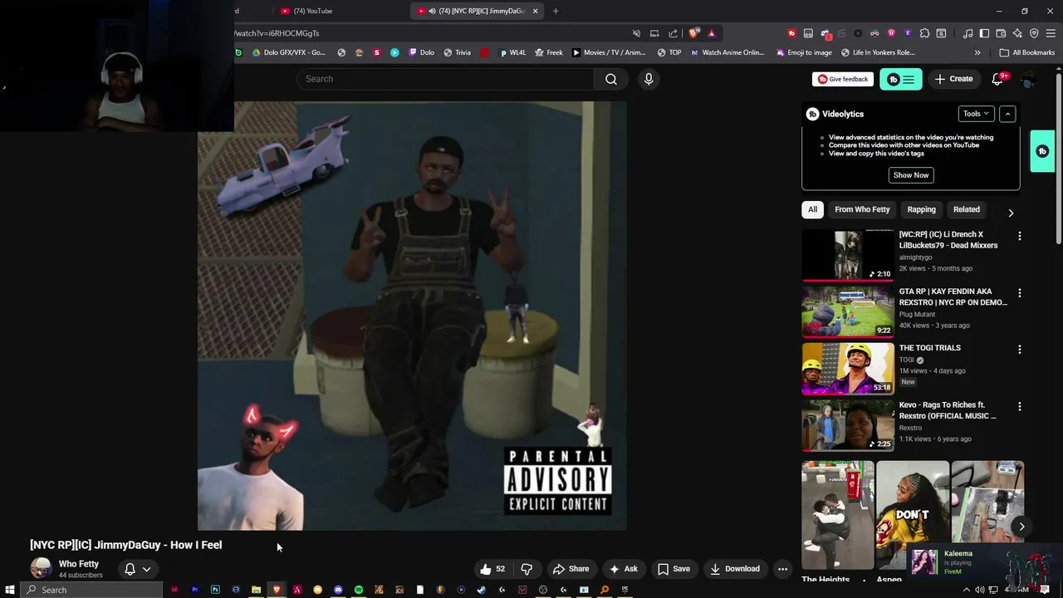The height and width of the screenshot is (598, 1063).
Task: Click share page icon in address bar
Action: (673, 33)
